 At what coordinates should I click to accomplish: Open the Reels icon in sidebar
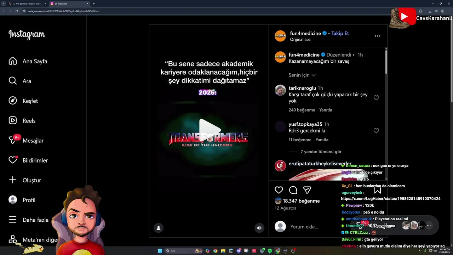13,120
